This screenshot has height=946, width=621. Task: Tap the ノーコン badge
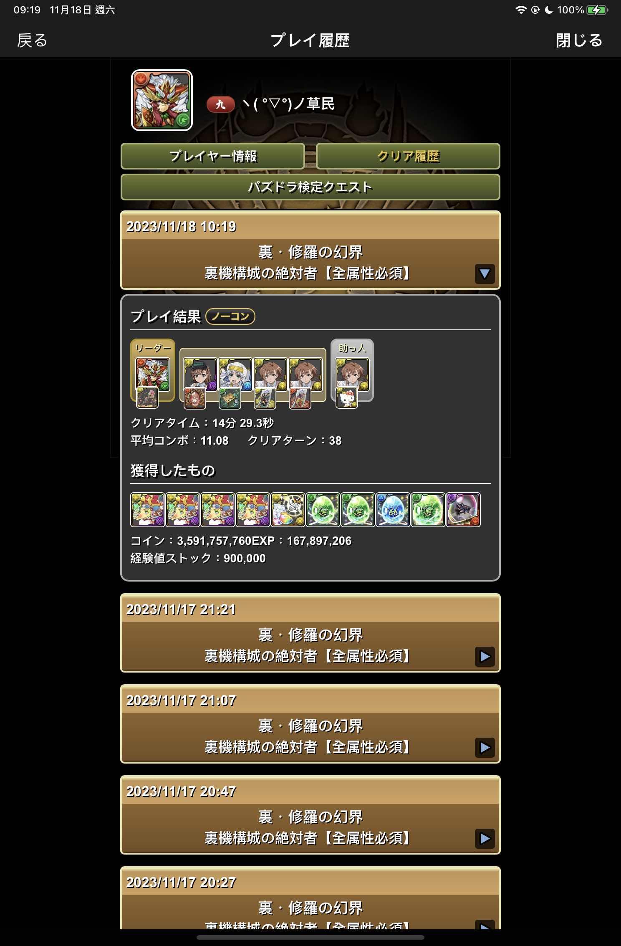(230, 316)
